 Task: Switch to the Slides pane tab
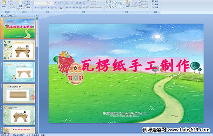click(4, 16)
